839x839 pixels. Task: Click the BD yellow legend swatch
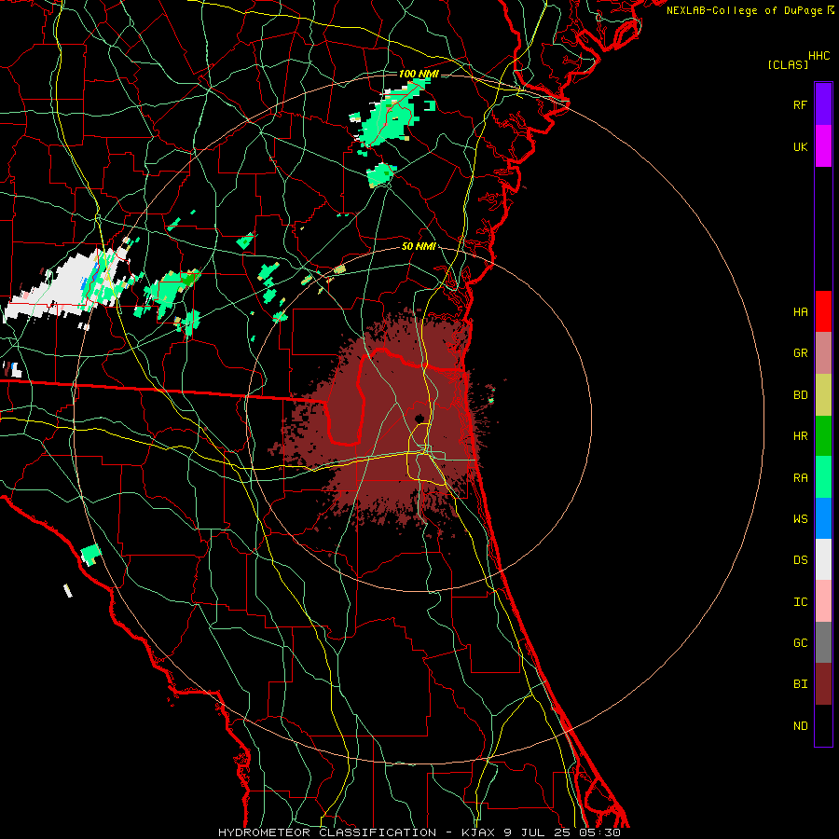(x=823, y=395)
